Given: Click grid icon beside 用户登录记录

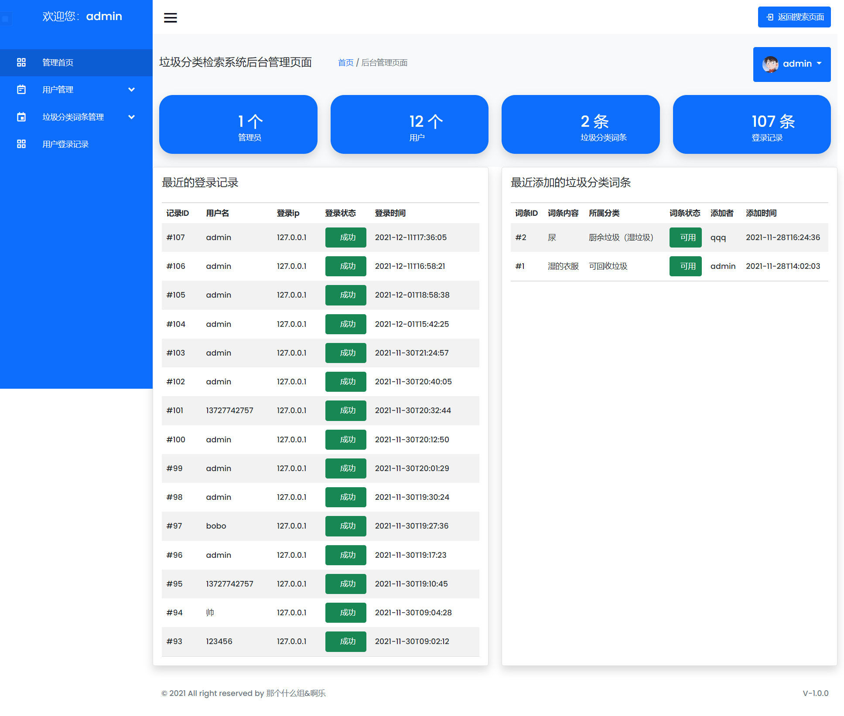Looking at the screenshot, I should click(21, 144).
